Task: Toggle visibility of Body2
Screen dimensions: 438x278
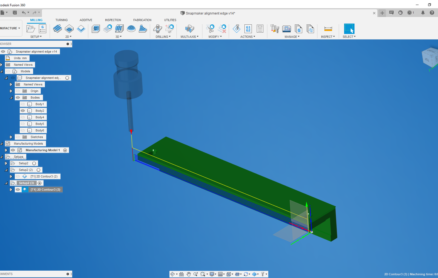Action: (x=23, y=111)
